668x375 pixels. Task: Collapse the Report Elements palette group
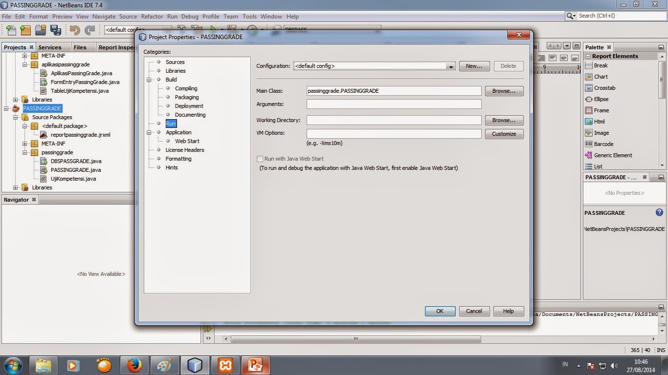click(588, 56)
